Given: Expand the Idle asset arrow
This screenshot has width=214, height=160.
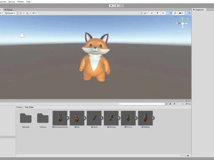Looking at the screenshot, I should 85,118.
